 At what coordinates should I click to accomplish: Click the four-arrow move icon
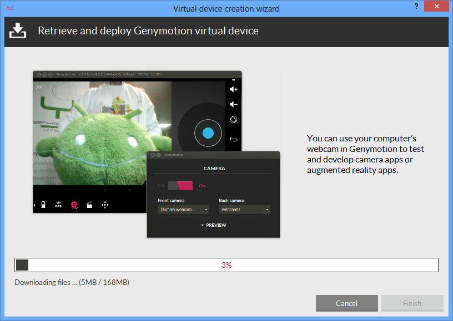[105, 205]
